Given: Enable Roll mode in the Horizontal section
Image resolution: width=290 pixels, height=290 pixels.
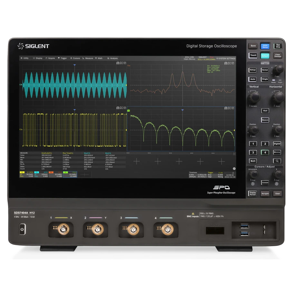Looking at the screenshot, I should coord(266,111).
